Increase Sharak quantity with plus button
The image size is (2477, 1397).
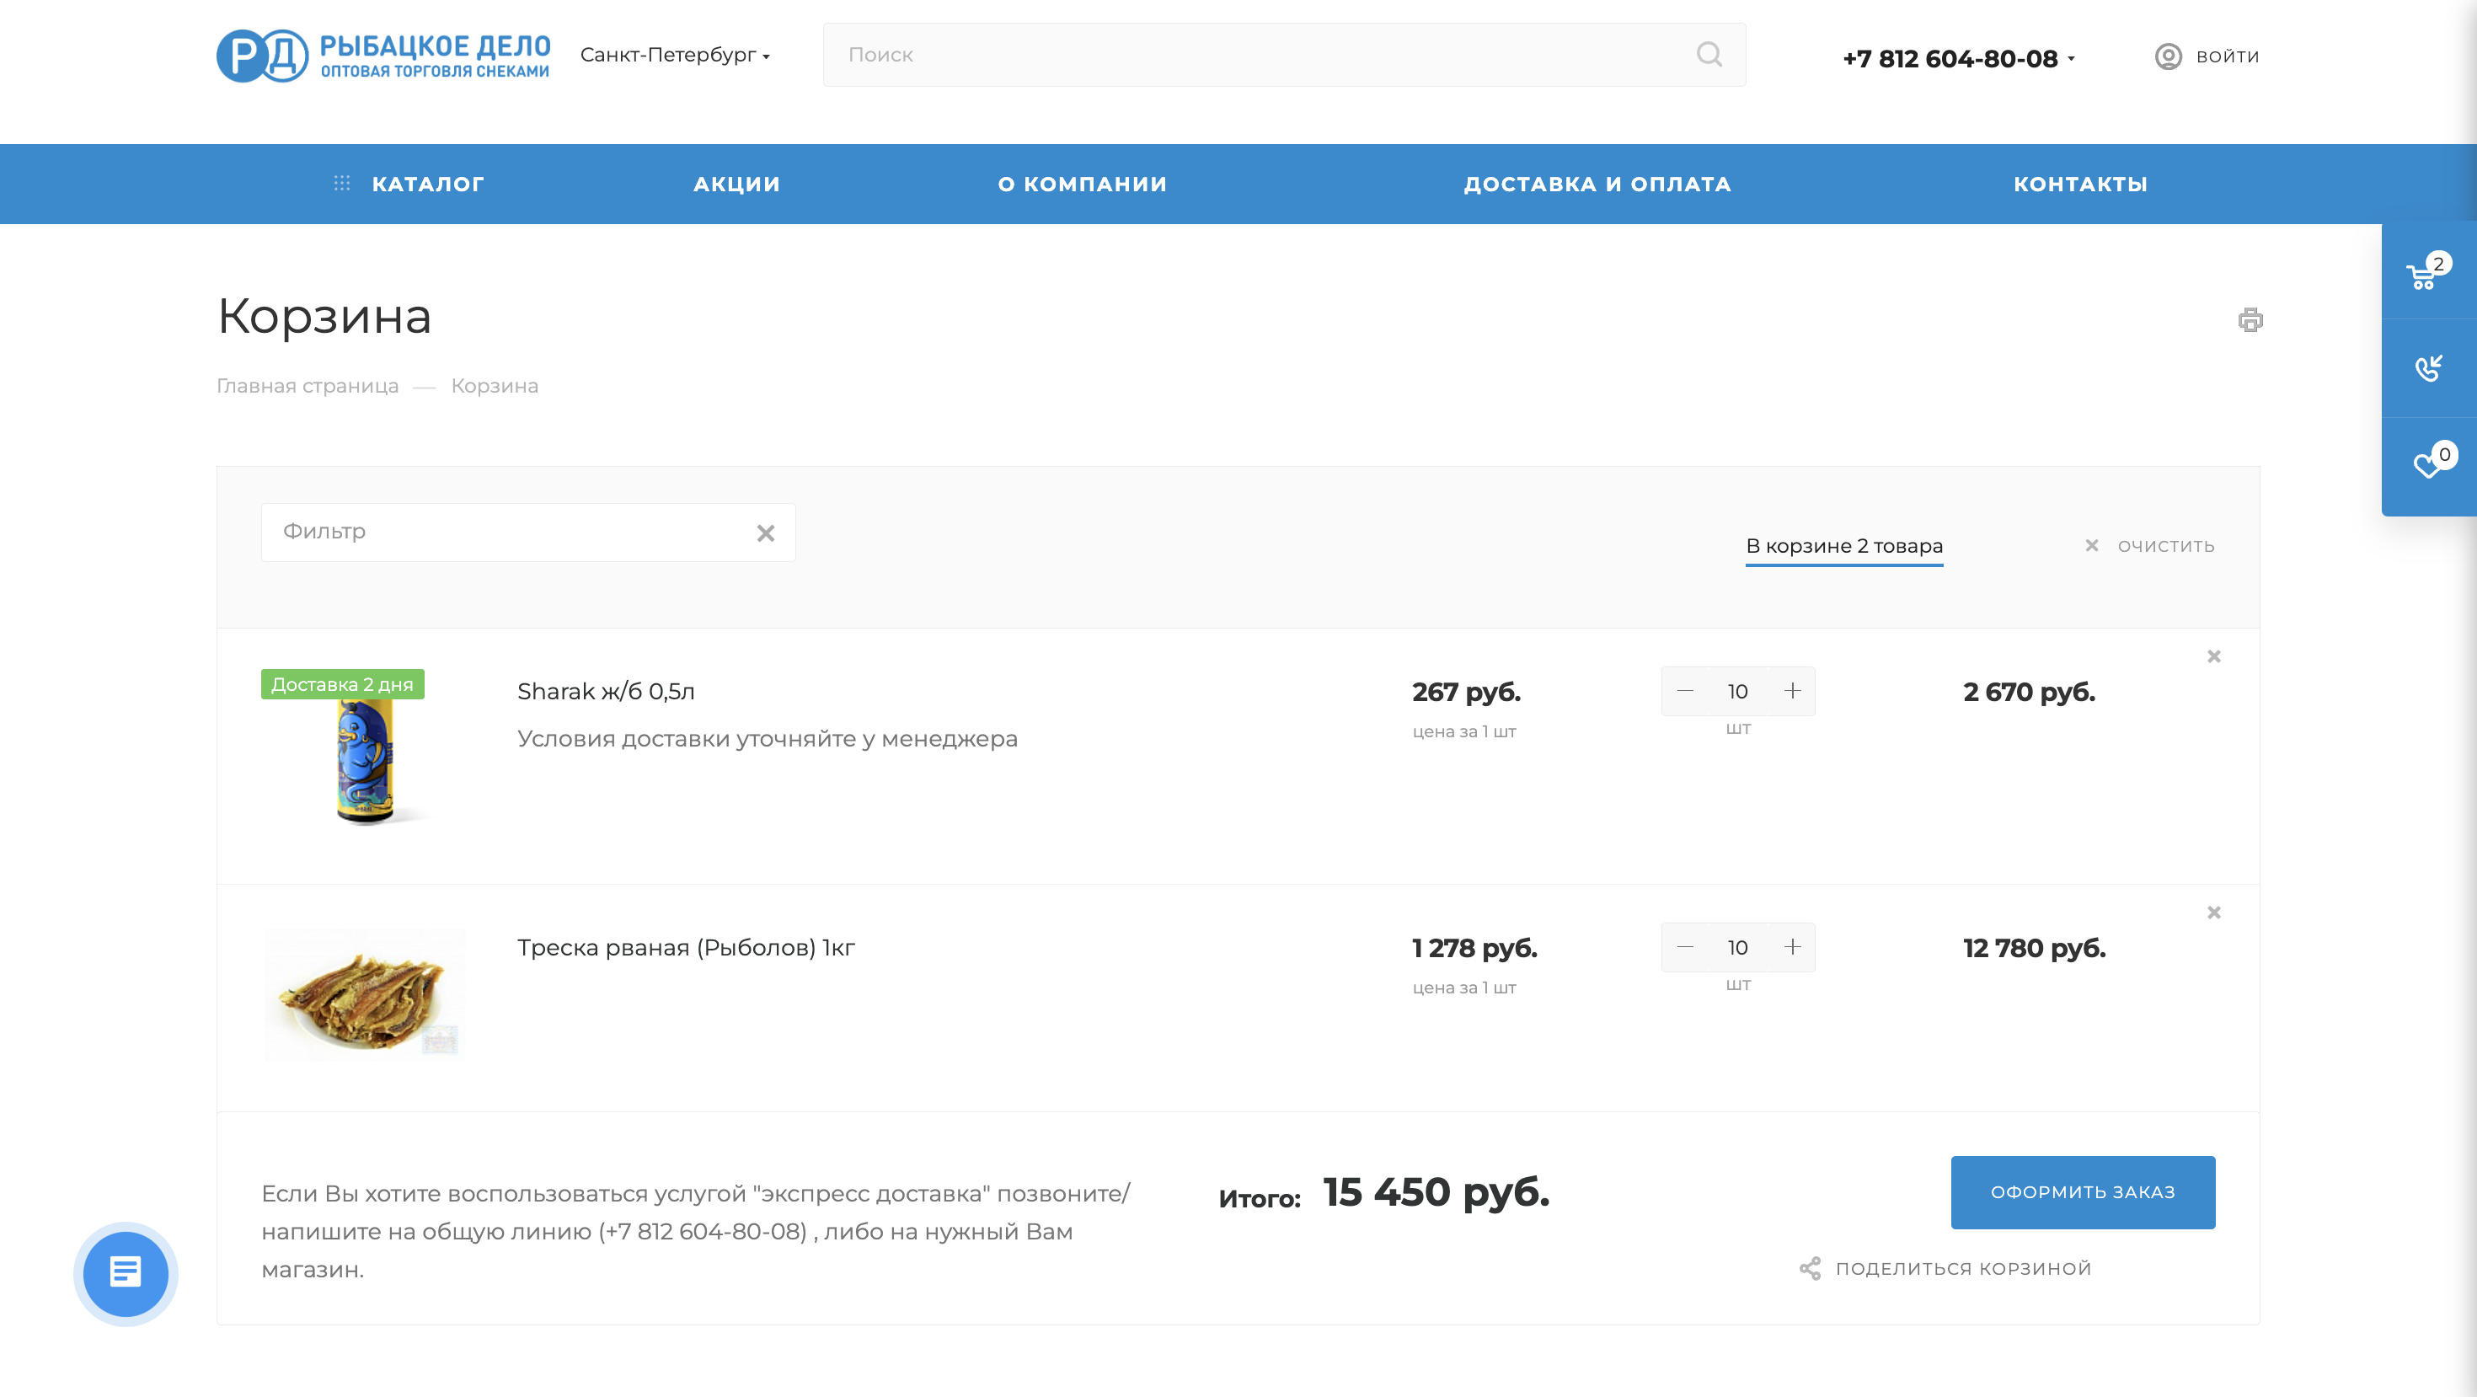click(x=1792, y=691)
